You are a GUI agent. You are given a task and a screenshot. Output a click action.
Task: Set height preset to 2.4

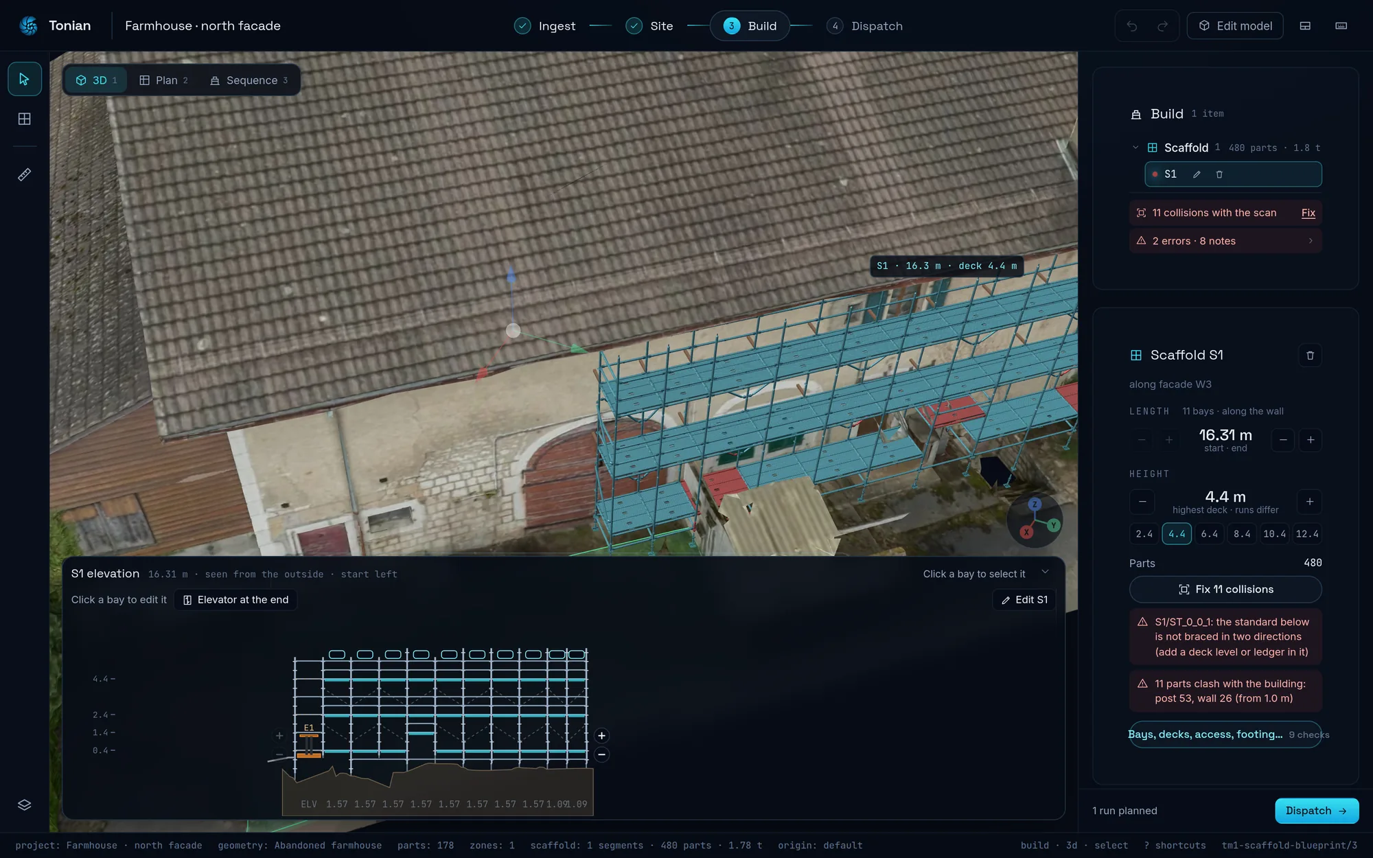coord(1144,534)
